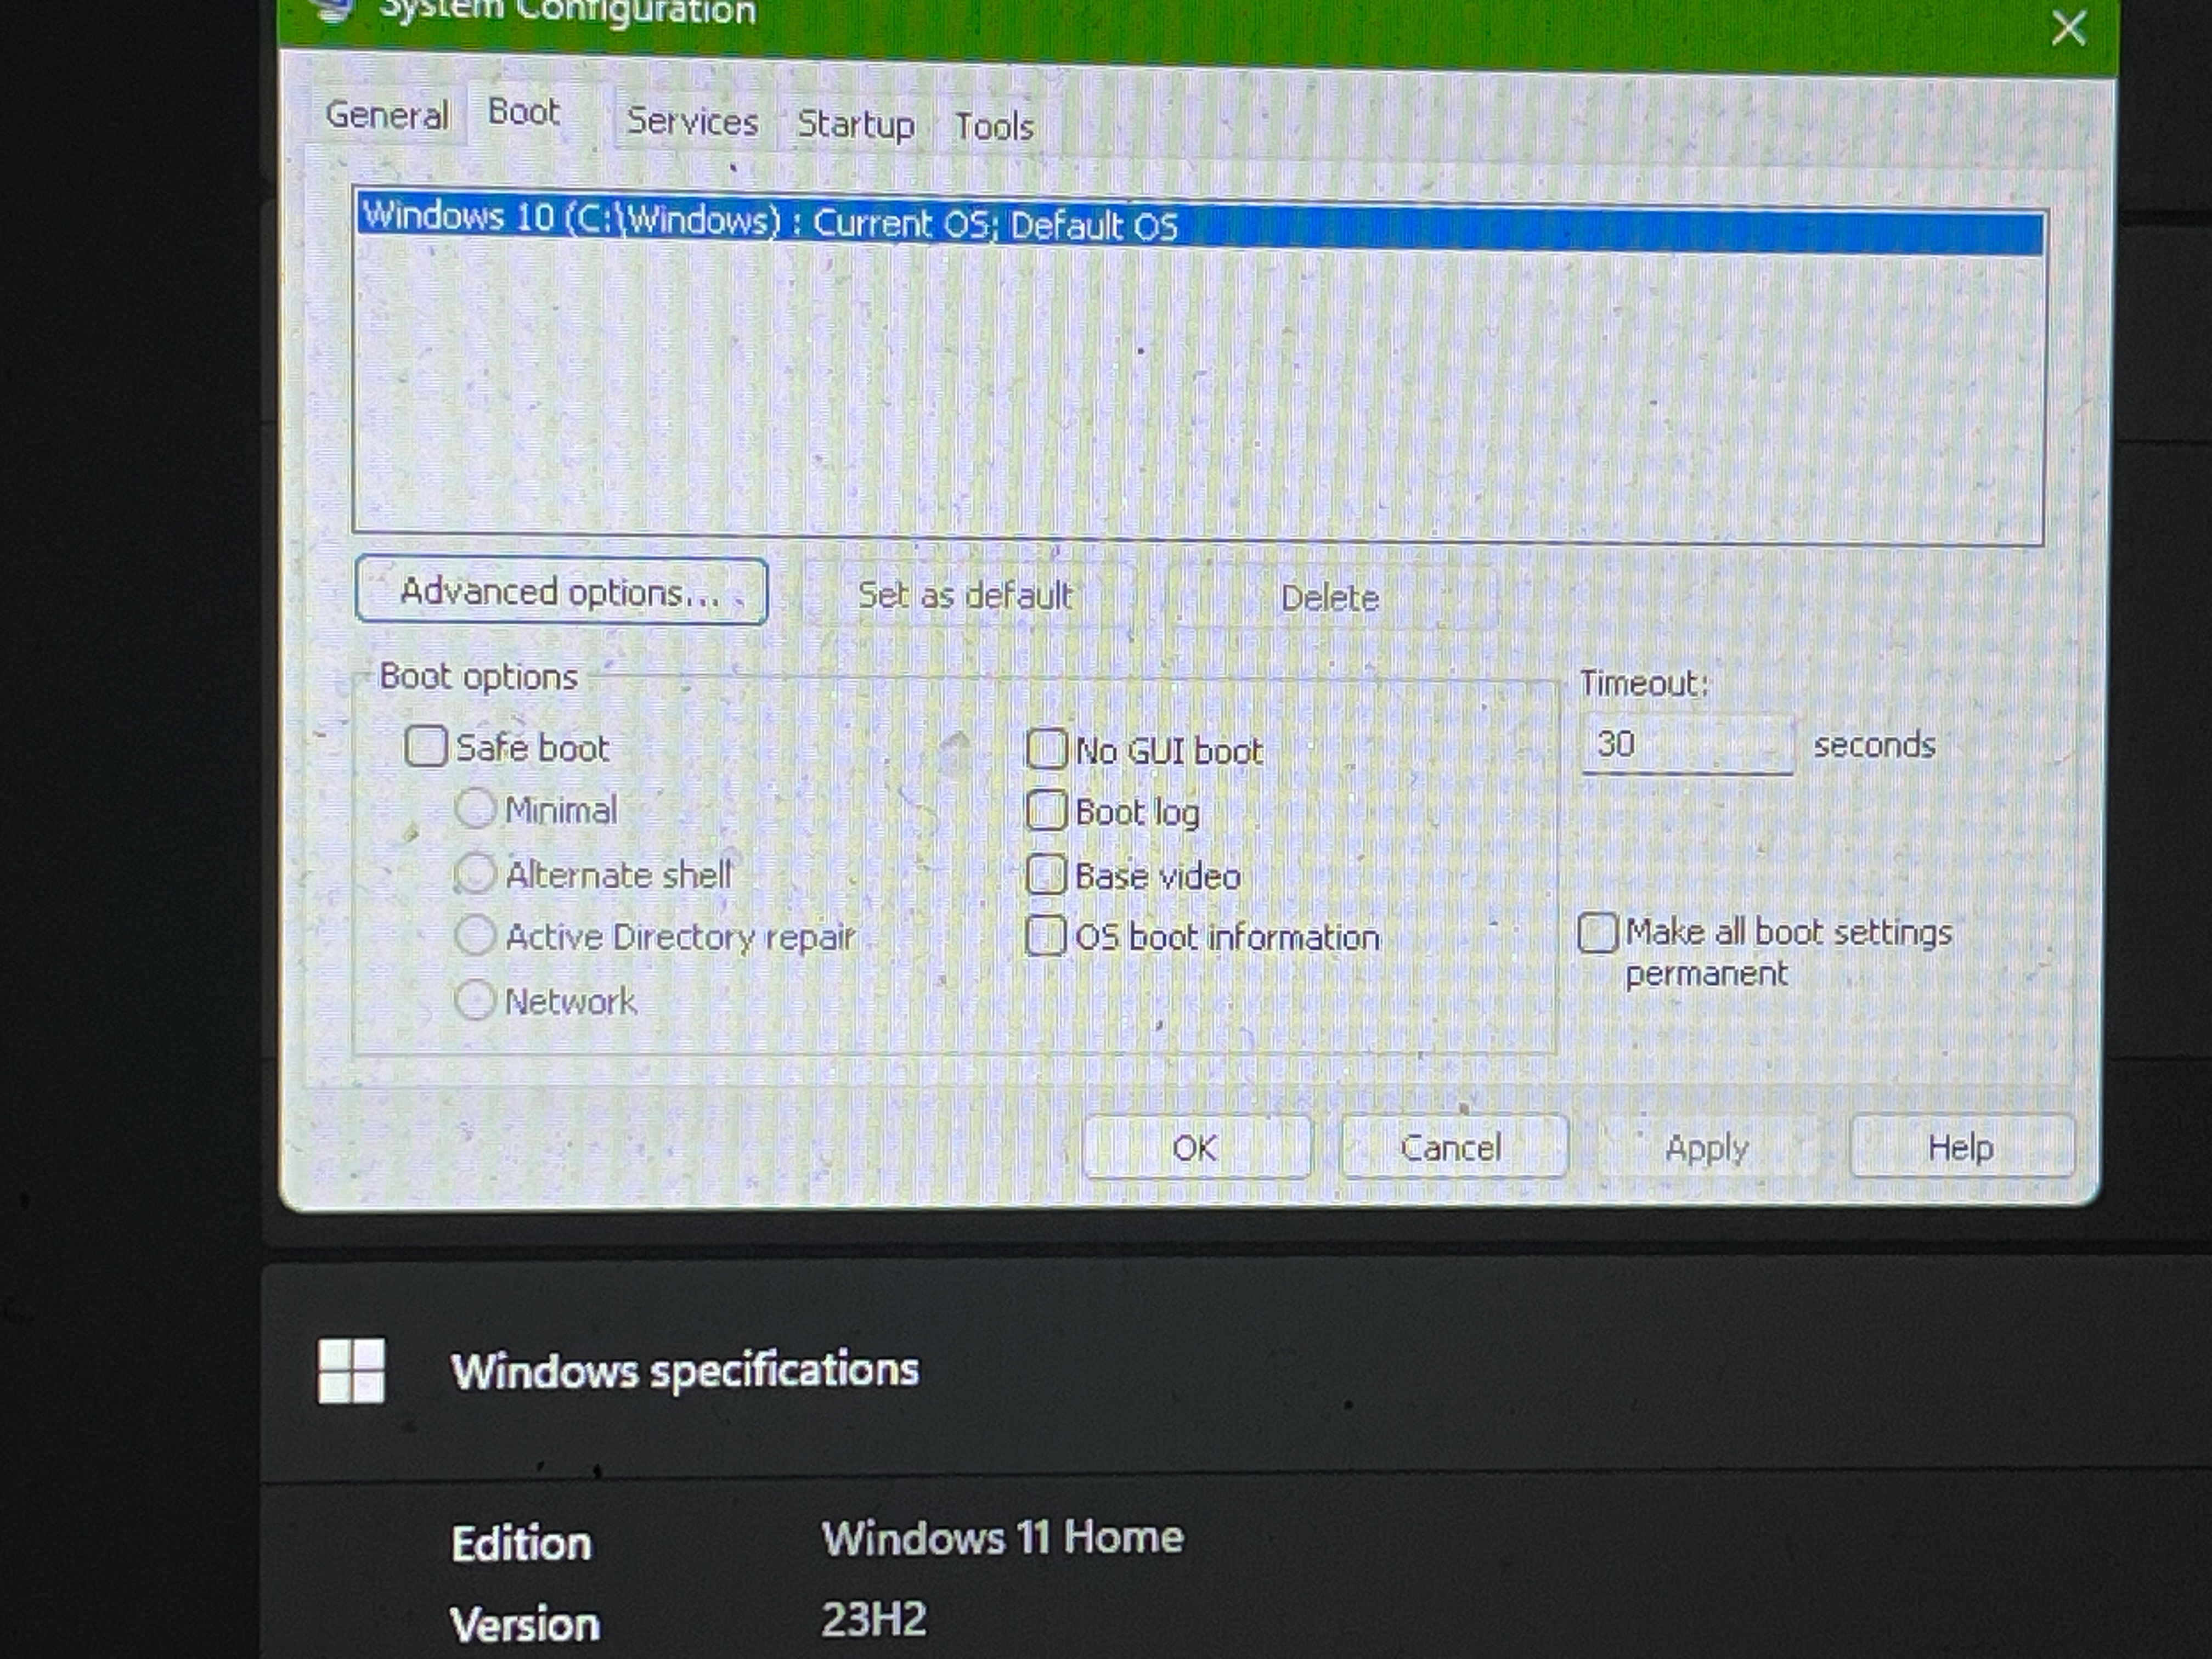The height and width of the screenshot is (1659, 2212).
Task: Tick the Base video checkbox
Action: 1046,875
